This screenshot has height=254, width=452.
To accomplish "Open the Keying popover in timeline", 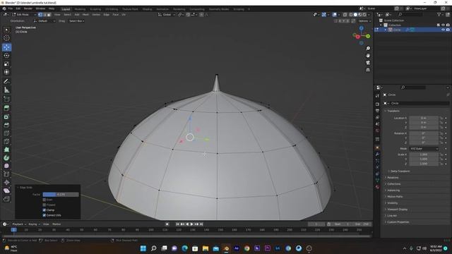I will click(34, 224).
